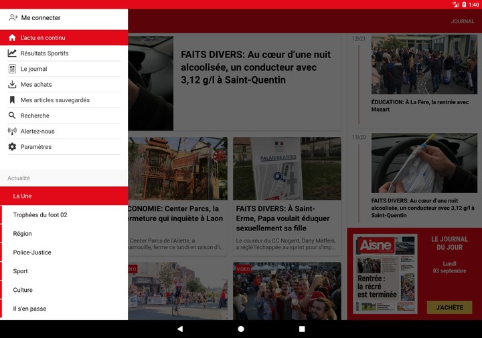This screenshot has height=338, width=482.
Task: Open La Fère rentrée photo thumbnail
Action: [424, 65]
